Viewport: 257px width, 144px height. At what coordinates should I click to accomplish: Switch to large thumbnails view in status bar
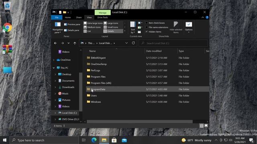click(206, 126)
